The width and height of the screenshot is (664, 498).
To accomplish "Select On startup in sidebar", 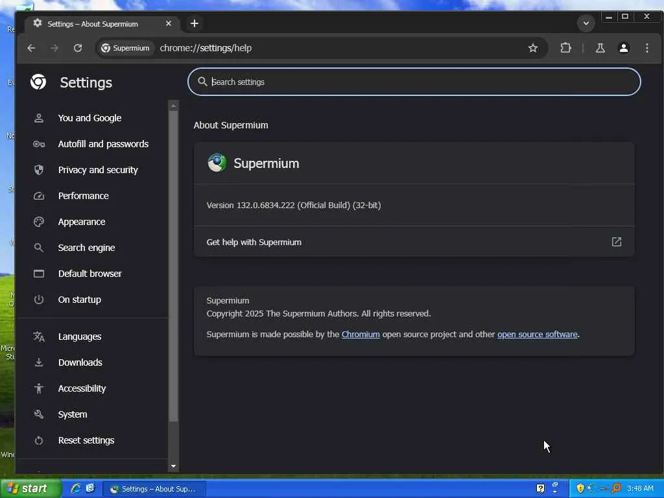I will [80, 300].
